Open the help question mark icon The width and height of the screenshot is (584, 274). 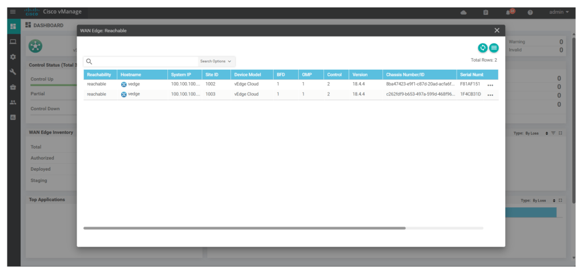pyautogui.click(x=530, y=12)
